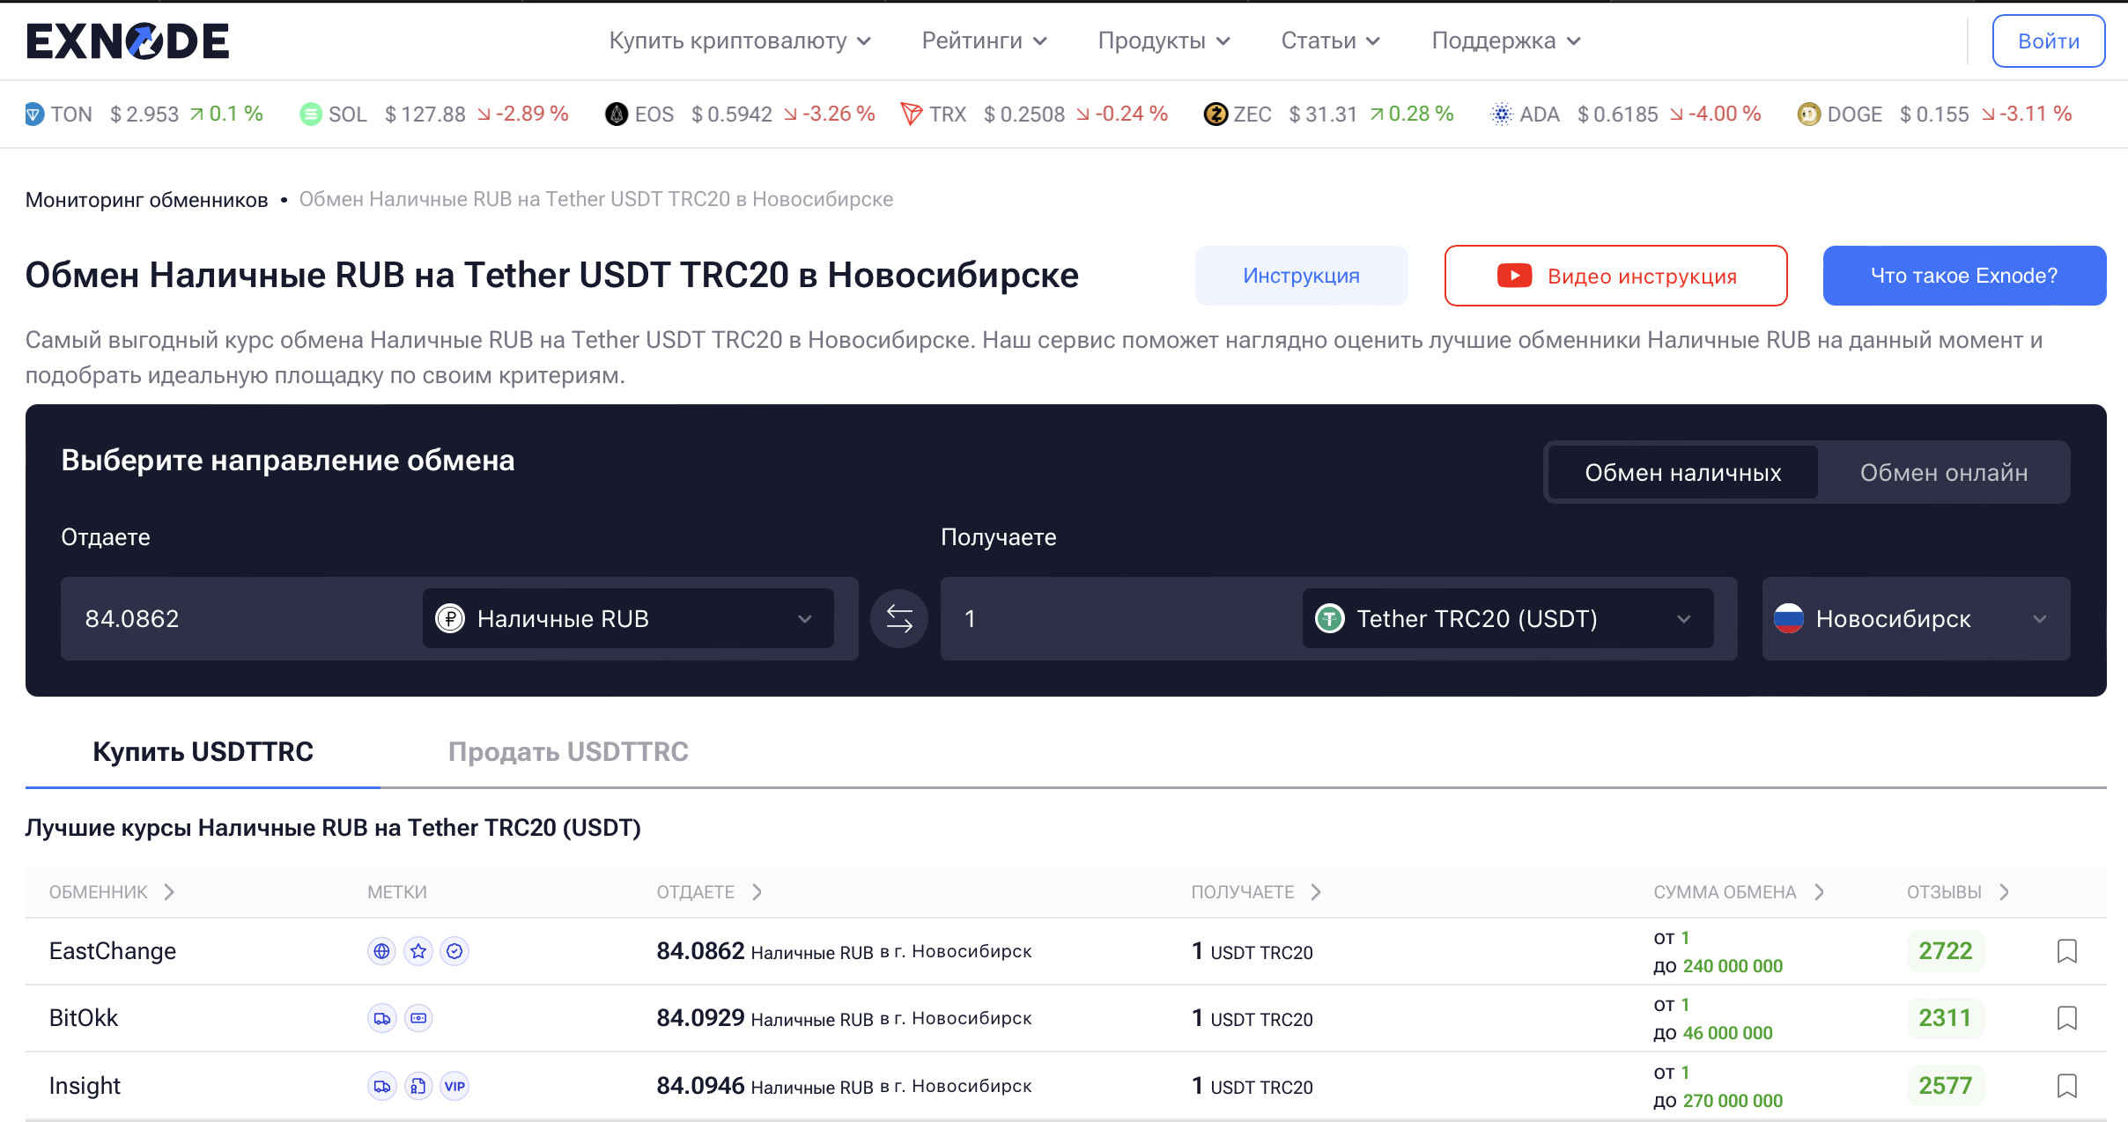2128x1122 pixels.
Task: Click the VIP badge icon for Insight
Action: point(454,1086)
